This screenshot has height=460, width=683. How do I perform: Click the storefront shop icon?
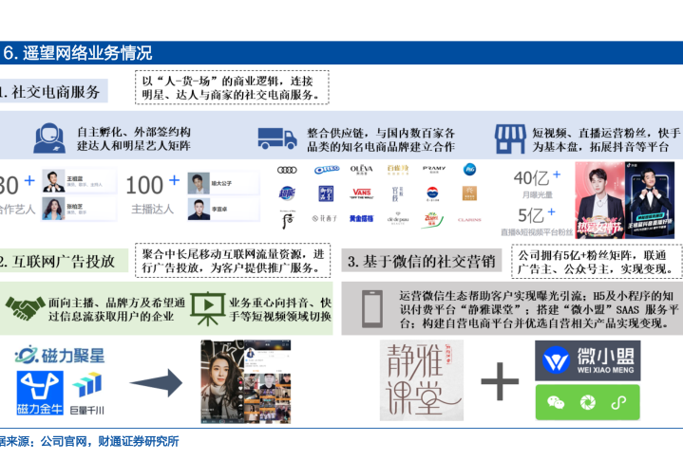coord(510,138)
